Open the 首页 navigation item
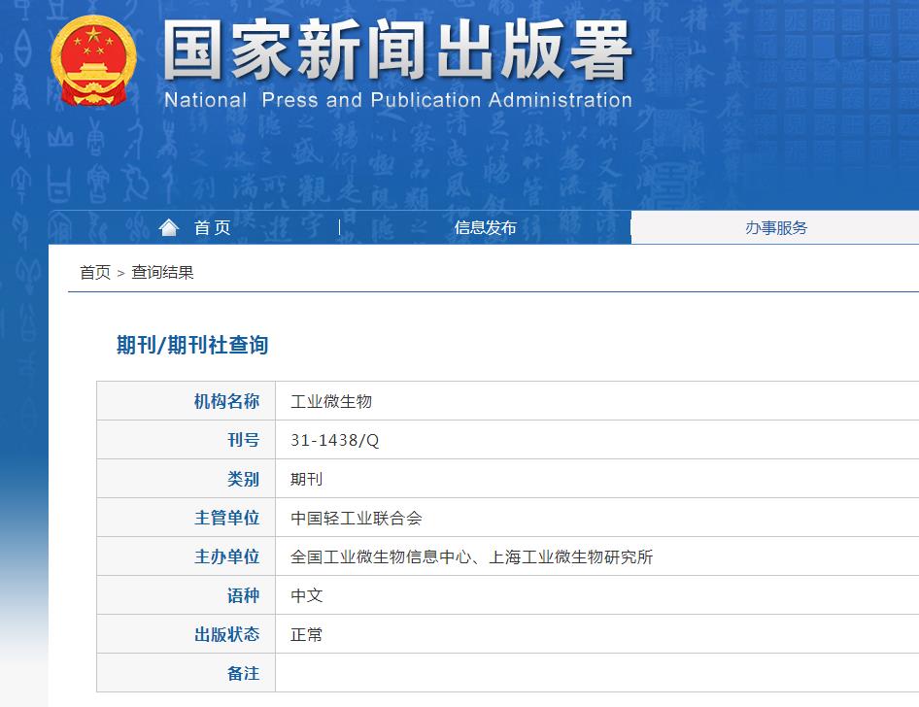The height and width of the screenshot is (707, 919). pyautogui.click(x=212, y=227)
